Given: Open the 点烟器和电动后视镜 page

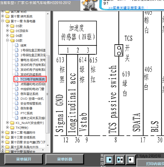Looking at the screenshot, I should (33, 84).
